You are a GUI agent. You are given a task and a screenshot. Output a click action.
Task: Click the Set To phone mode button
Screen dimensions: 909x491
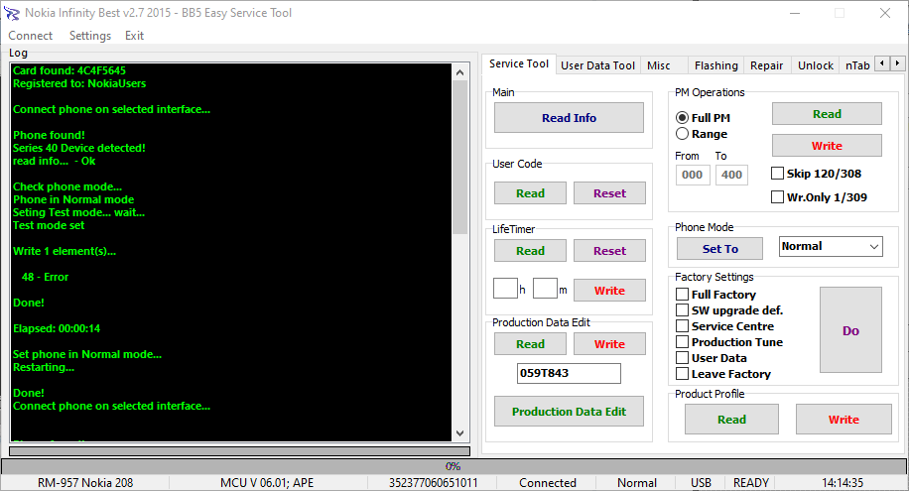point(720,249)
